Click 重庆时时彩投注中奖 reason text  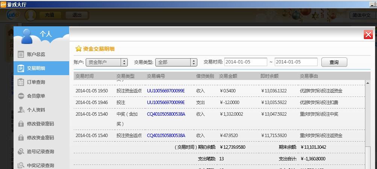click(x=319, y=114)
